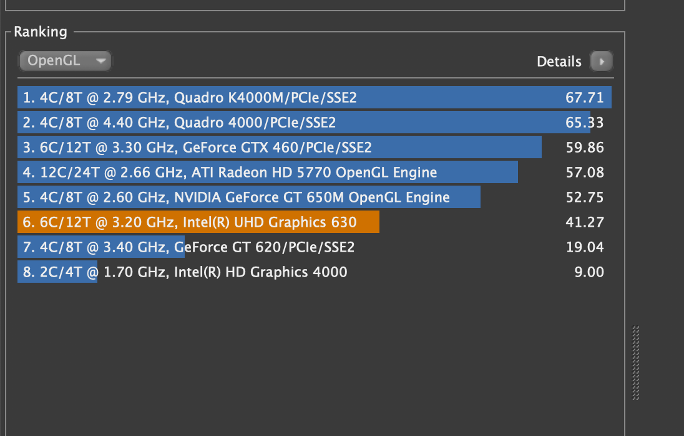The image size is (684, 436).
Task: Click the 41.27 score value
Action: pos(585,222)
